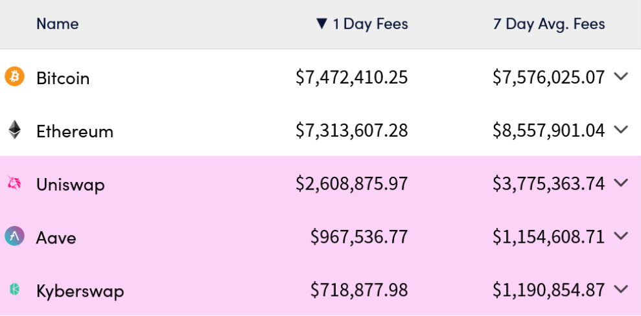Click the pink Uniswap unicorn icon
Image resolution: width=641 pixels, height=316 pixels.
pos(14,183)
